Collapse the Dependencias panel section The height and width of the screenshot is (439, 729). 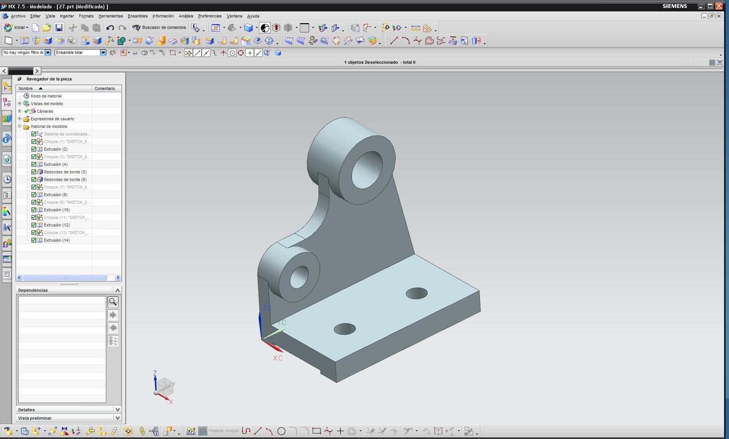[118, 290]
